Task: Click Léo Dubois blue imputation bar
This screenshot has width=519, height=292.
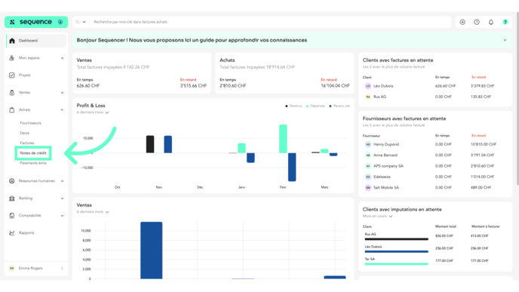Action: 397,251
